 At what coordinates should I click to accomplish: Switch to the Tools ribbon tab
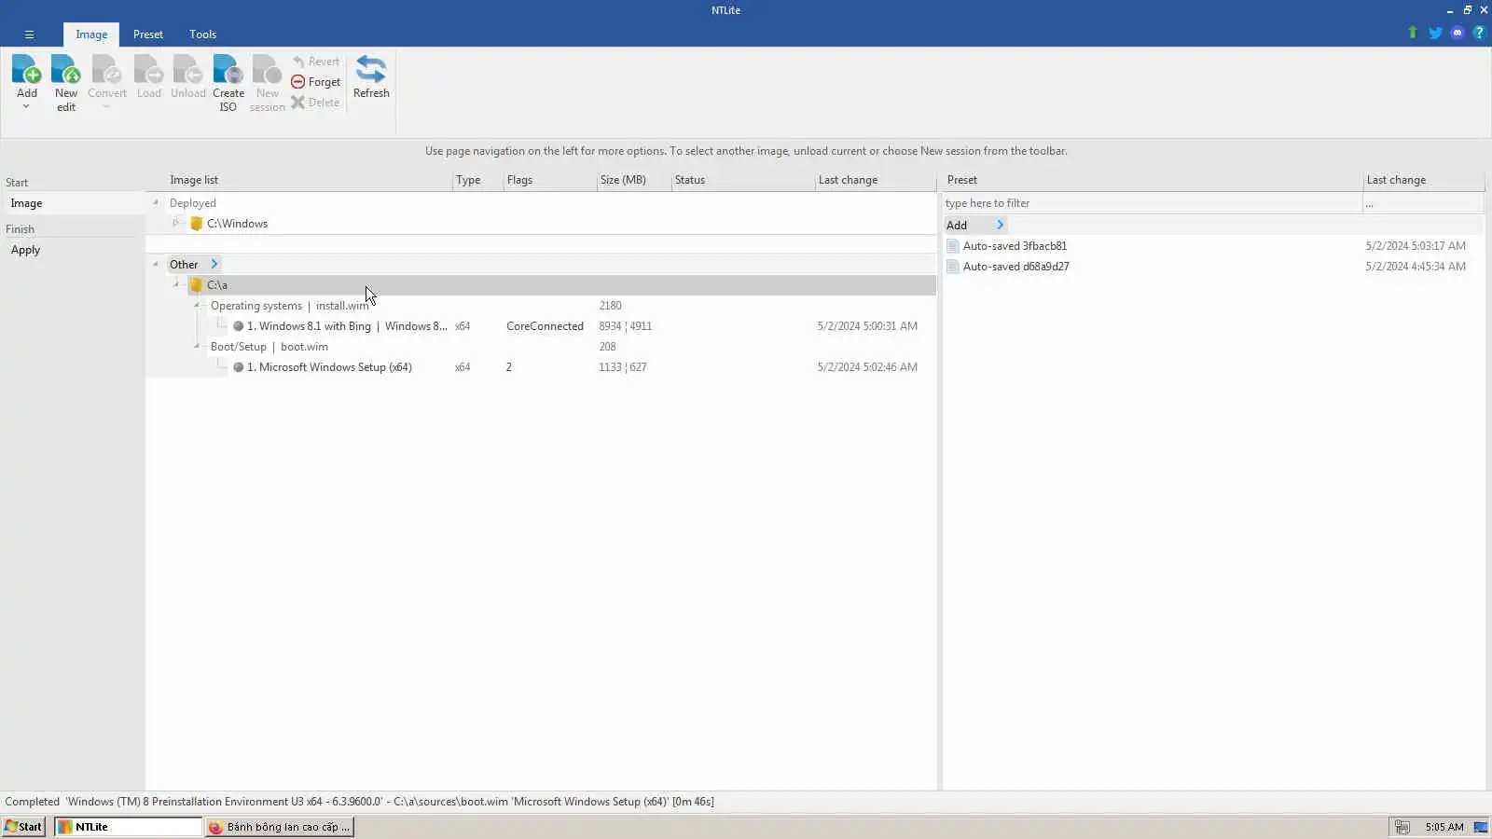tap(202, 34)
